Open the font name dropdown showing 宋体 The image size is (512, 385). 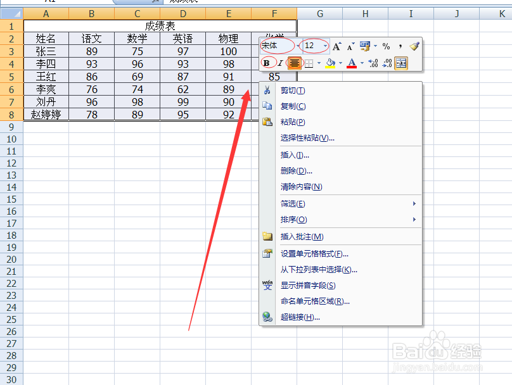(x=279, y=46)
